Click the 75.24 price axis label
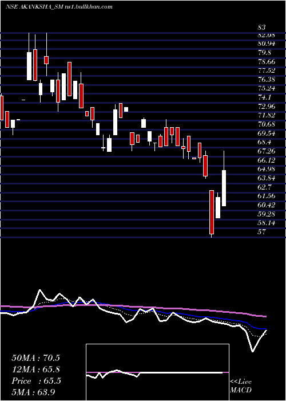 point(267,88)
